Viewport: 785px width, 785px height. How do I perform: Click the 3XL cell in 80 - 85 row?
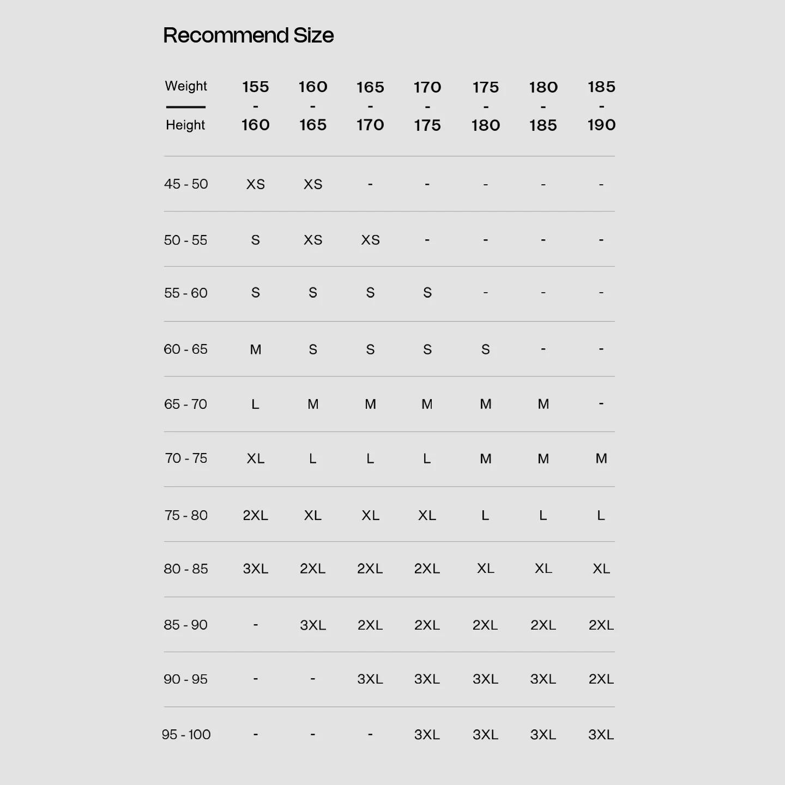(x=256, y=569)
